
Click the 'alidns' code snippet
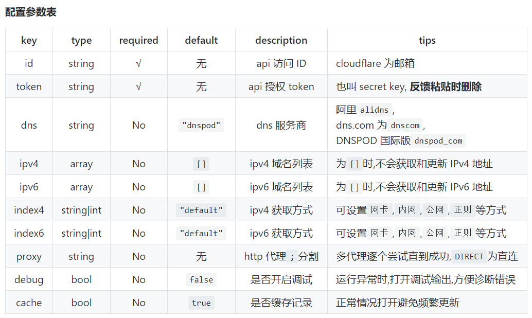(374, 110)
